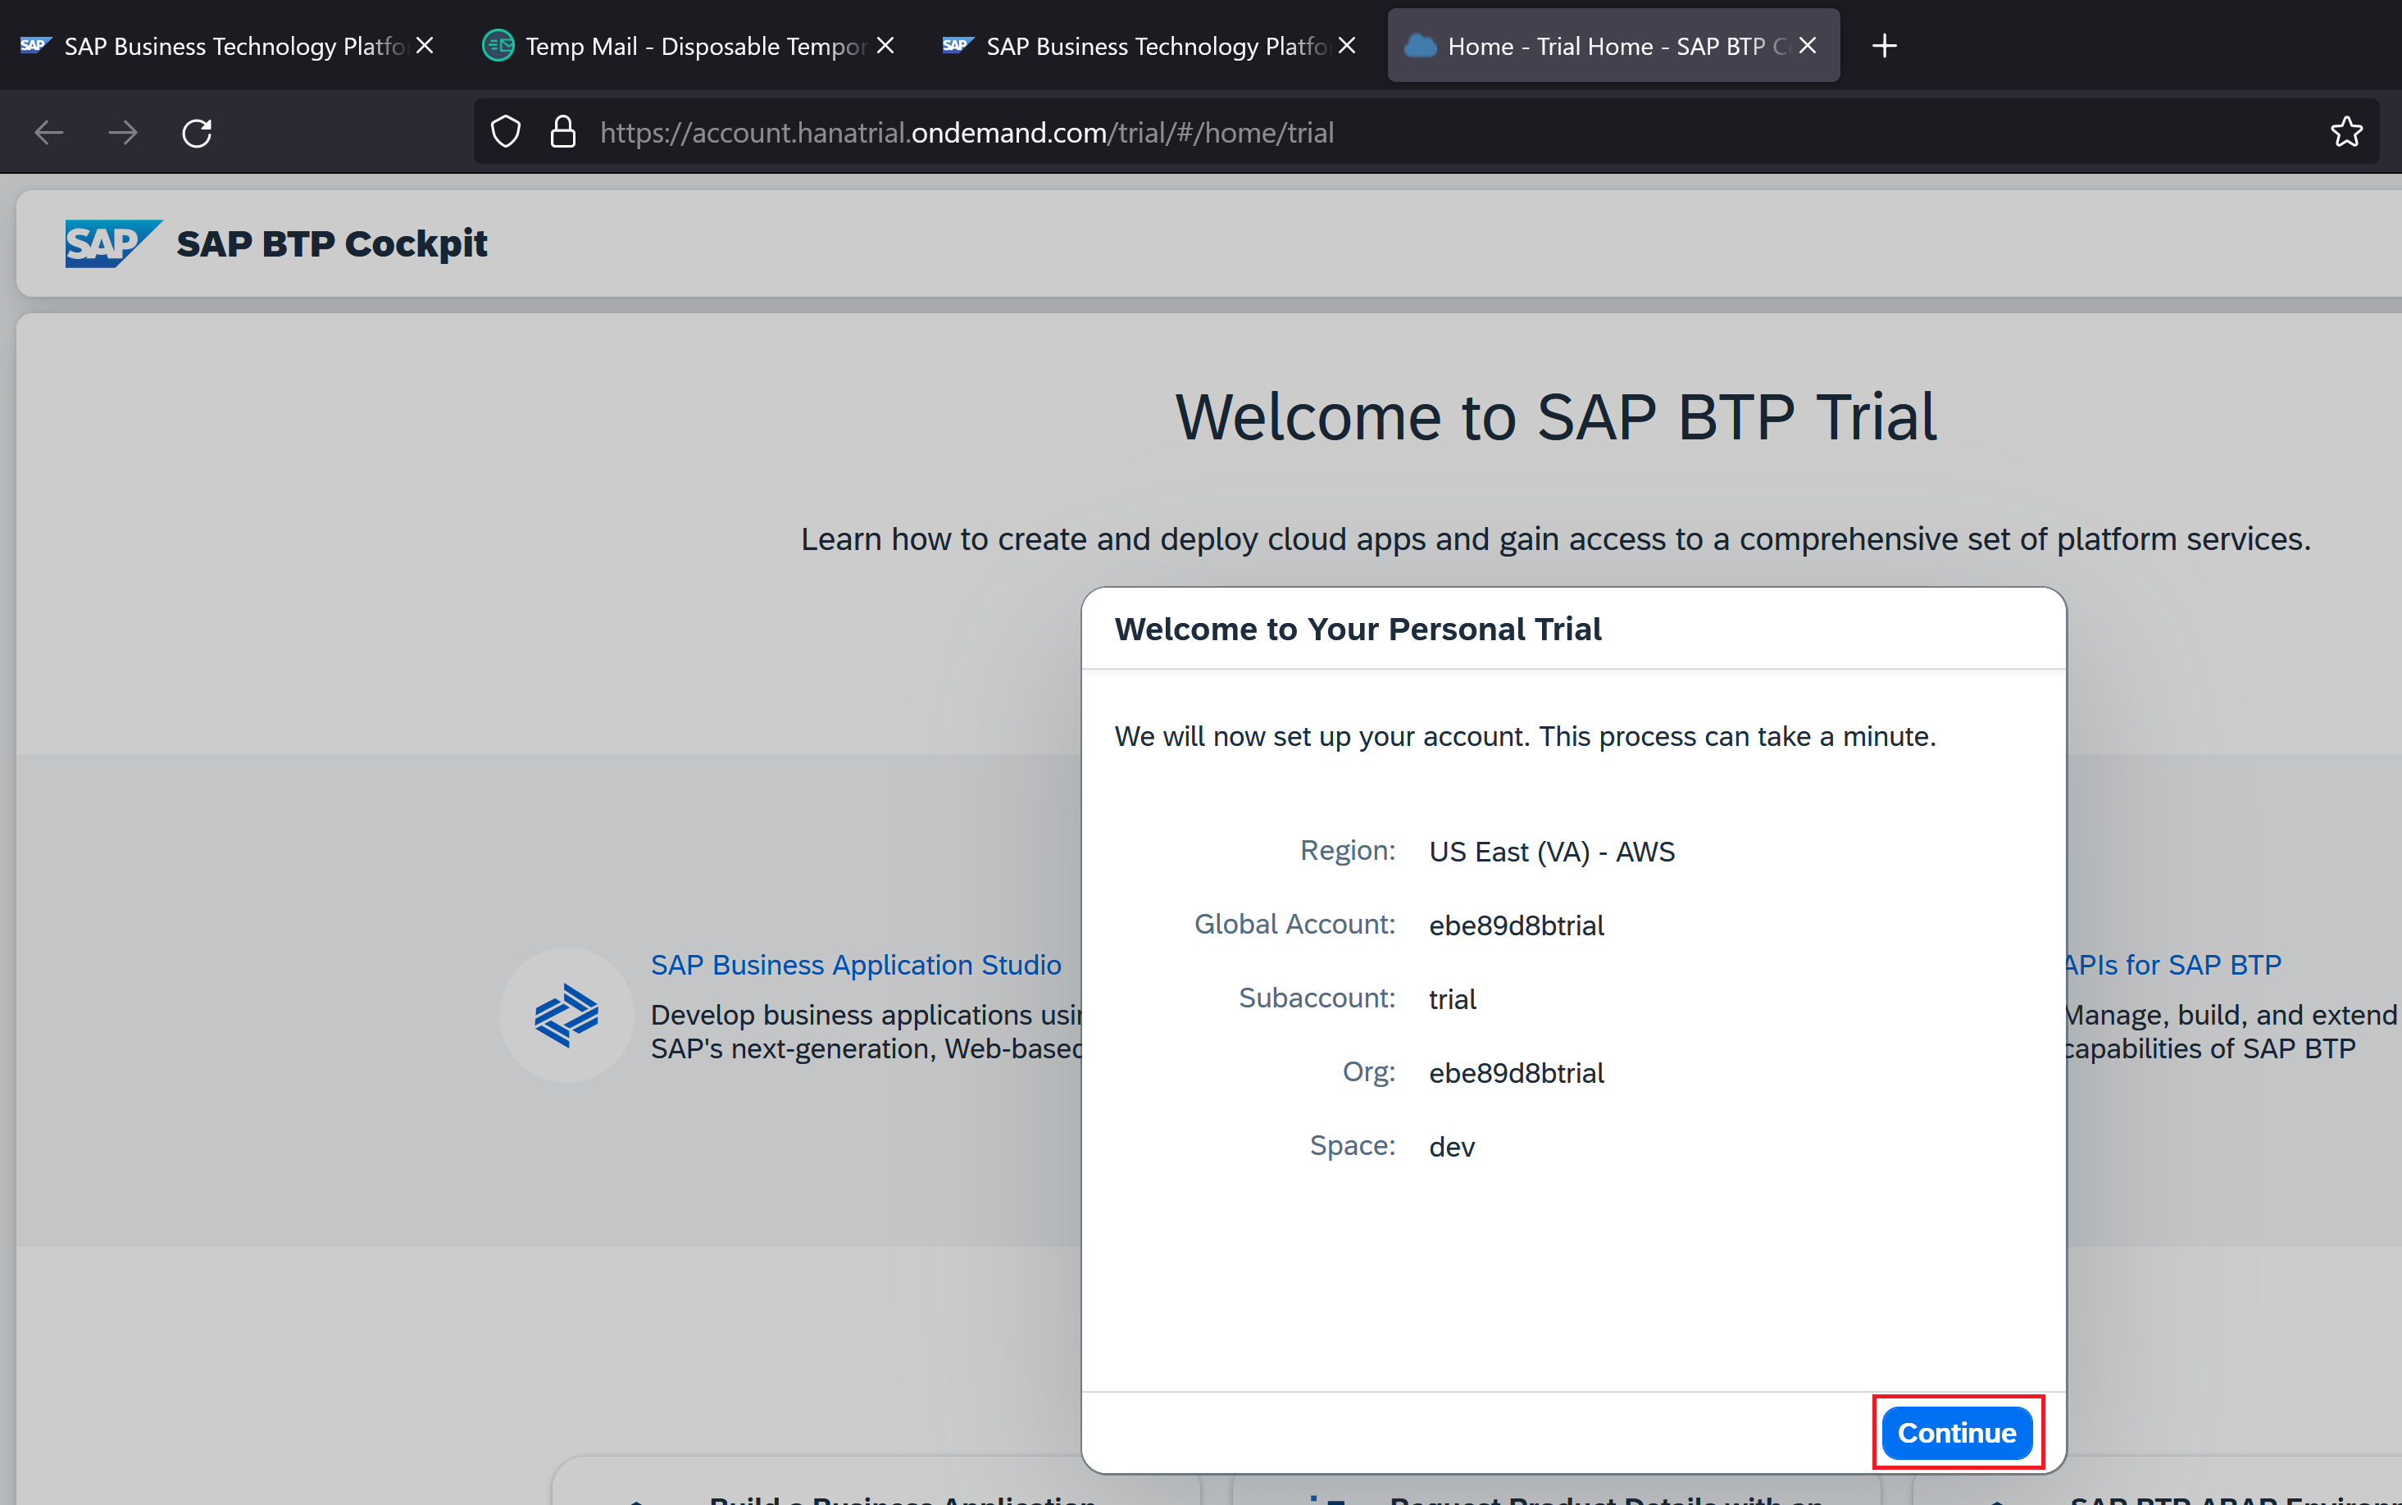Close the Trial Home tab
Screen dimensions: 2402x1505
[x=1808, y=46]
